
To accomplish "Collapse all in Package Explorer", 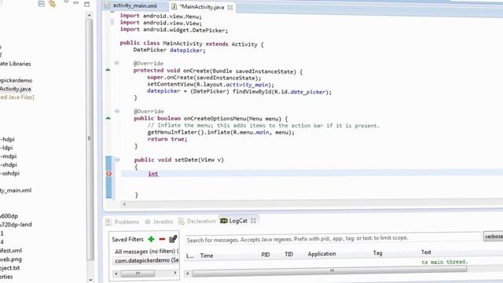I will [x=42, y=4].
